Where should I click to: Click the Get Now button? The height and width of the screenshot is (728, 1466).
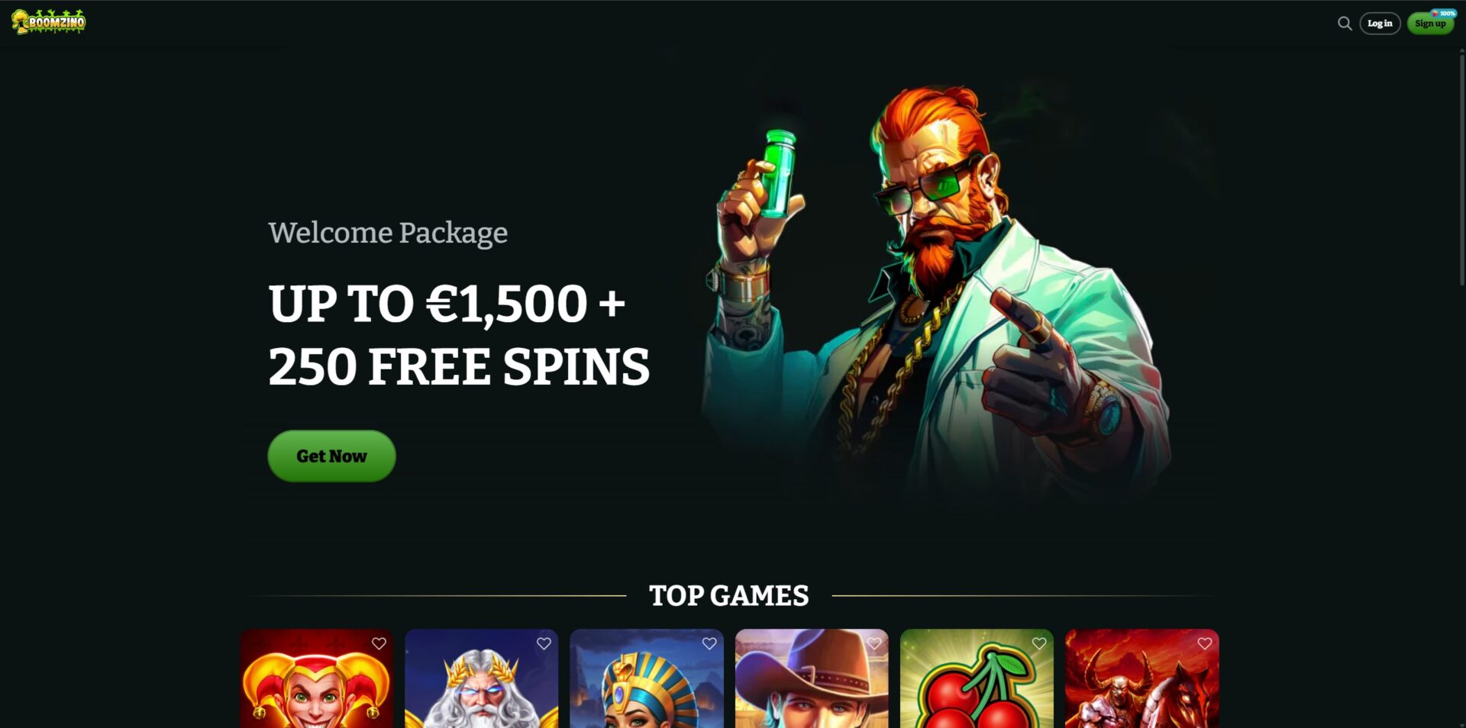point(331,456)
